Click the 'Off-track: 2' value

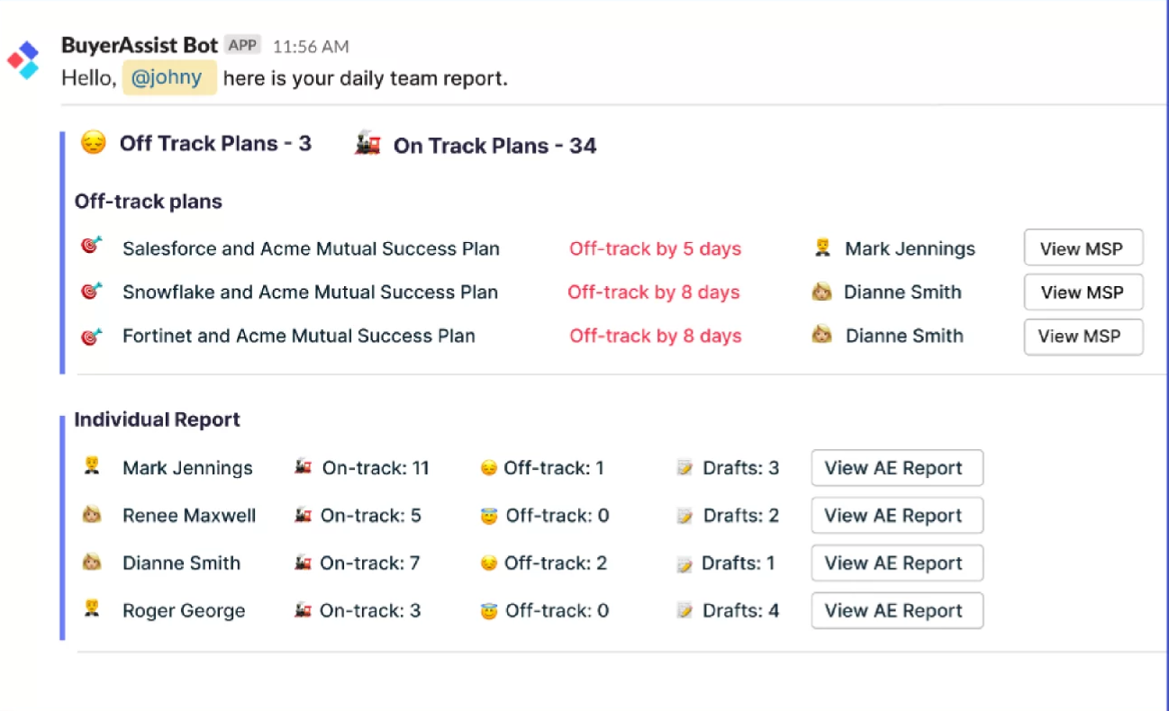pos(555,563)
